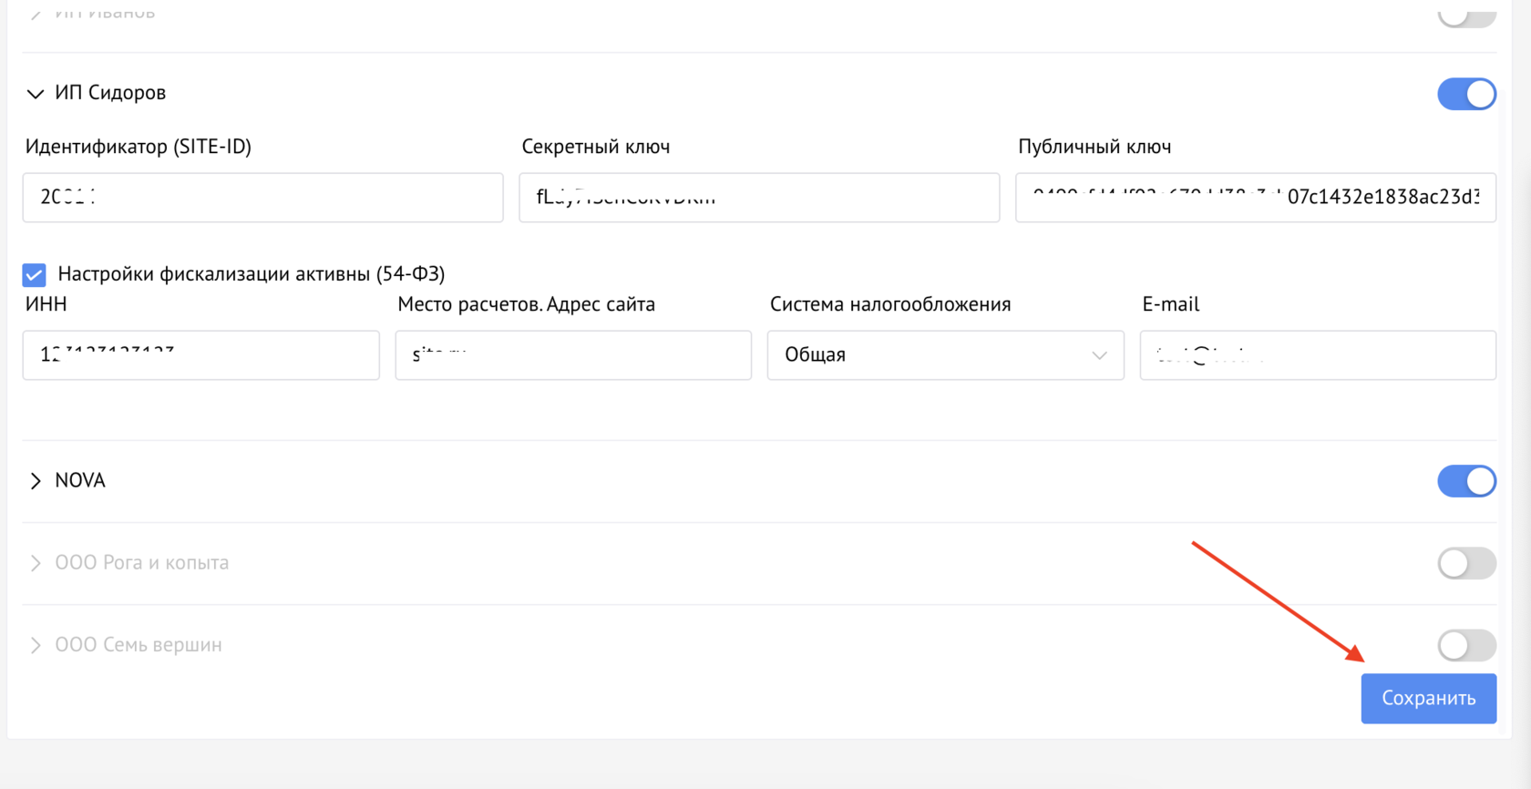Screen dimensions: 1531x789
Task: Focus the E-mail input field
Action: click(1317, 355)
